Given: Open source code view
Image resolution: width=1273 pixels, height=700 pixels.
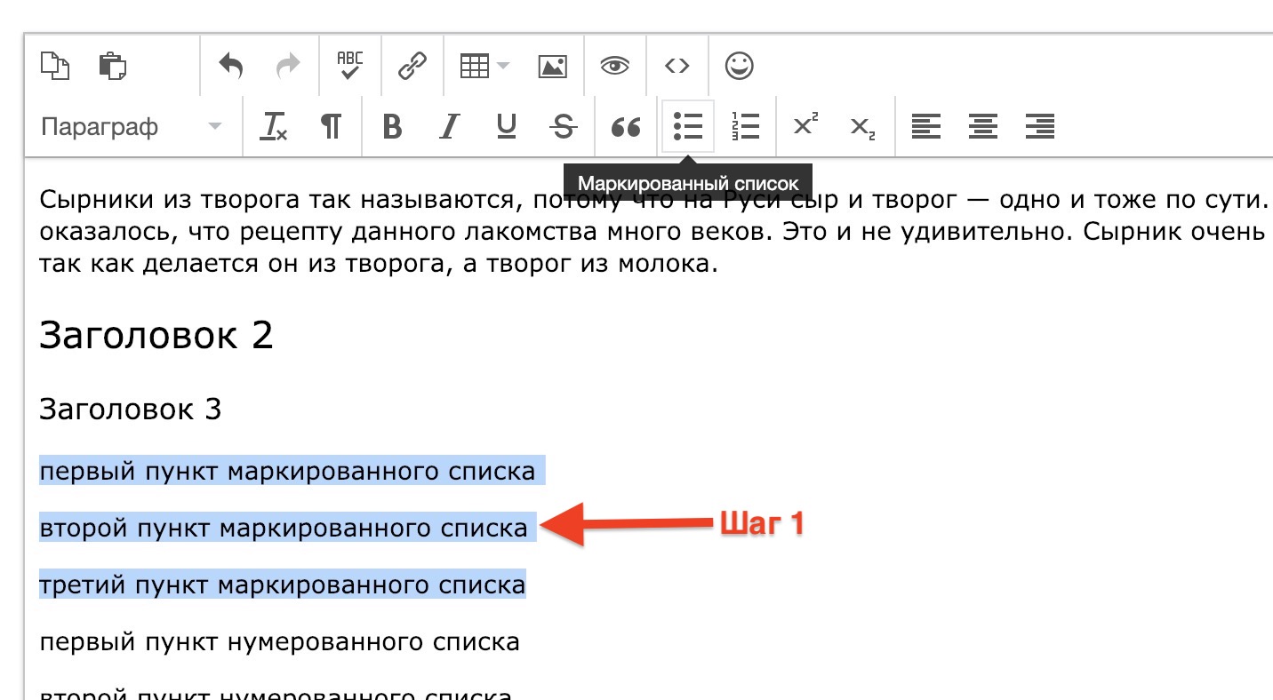Looking at the screenshot, I should pos(677,66).
